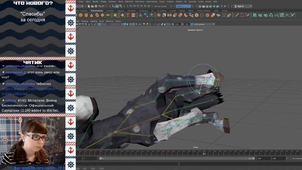Click the range slider bar below timeline
The image size is (302, 170).
pyautogui.click(x=177, y=159)
